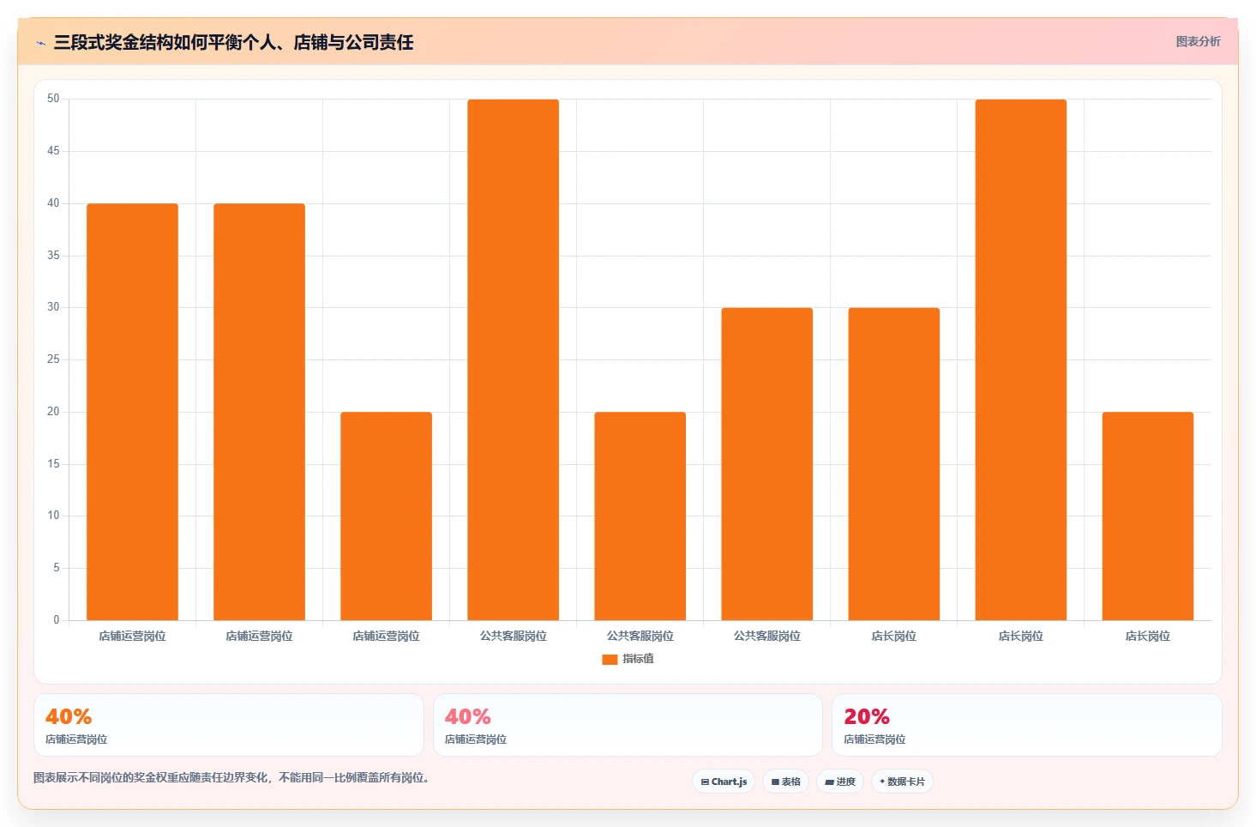The width and height of the screenshot is (1256, 827).
Task: Click the orange 40% data card
Action: (x=229, y=725)
